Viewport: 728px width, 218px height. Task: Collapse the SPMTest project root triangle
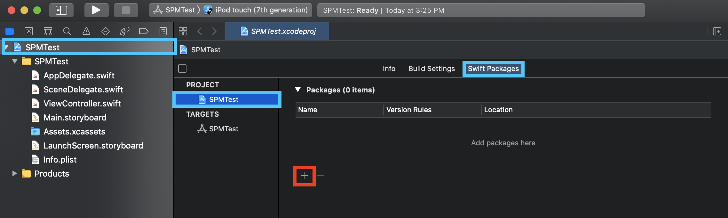(x=7, y=47)
